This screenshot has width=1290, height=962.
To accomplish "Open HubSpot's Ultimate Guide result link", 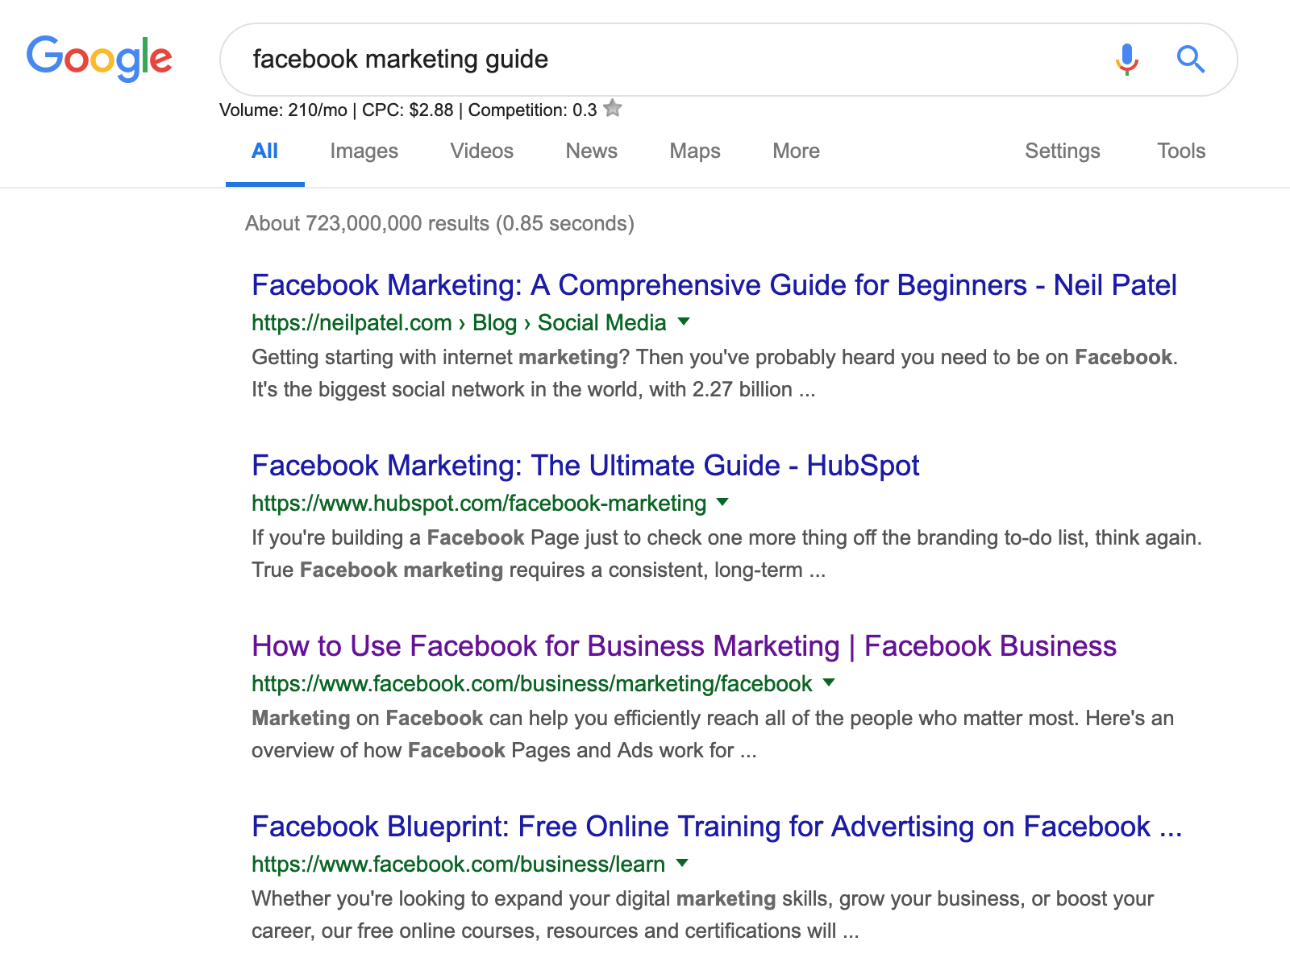I will coord(585,466).
